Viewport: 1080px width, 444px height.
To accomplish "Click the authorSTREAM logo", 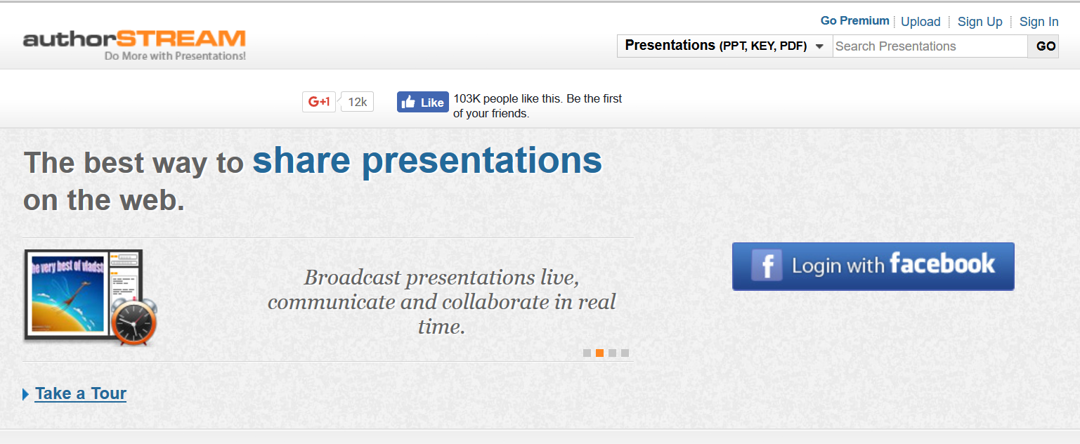I will [x=134, y=44].
